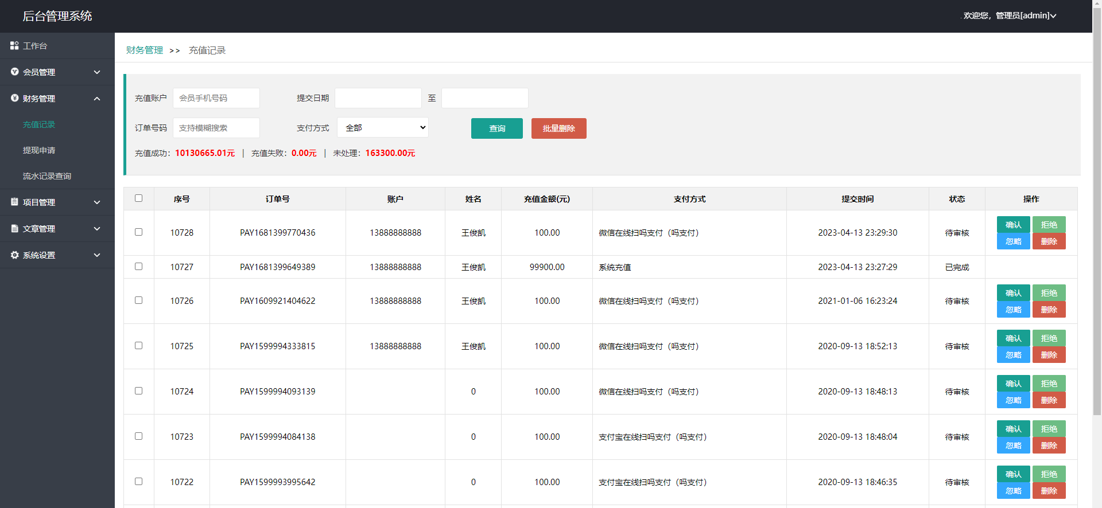Focus the 订单号码 search field
Viewport: 1102px width, 508px height.
tap(216, 128)
